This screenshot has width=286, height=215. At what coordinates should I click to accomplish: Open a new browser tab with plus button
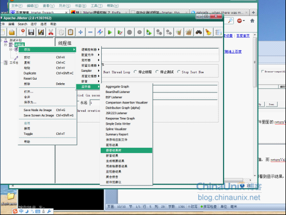[253, 12]
